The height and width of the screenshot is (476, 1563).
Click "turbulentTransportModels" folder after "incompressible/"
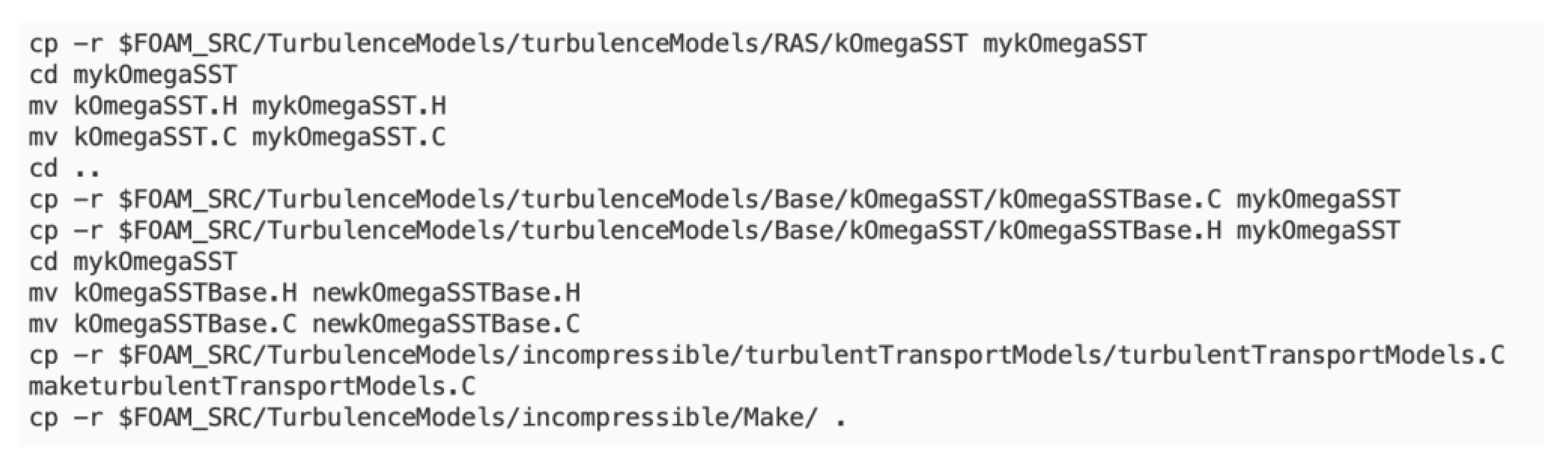tap(924, 355)
